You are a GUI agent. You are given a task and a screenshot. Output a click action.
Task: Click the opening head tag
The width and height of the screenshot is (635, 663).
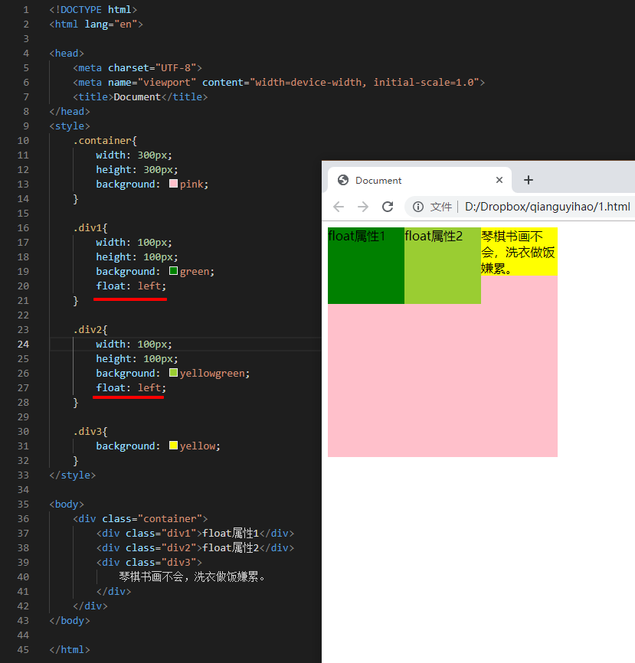[67, 54]
